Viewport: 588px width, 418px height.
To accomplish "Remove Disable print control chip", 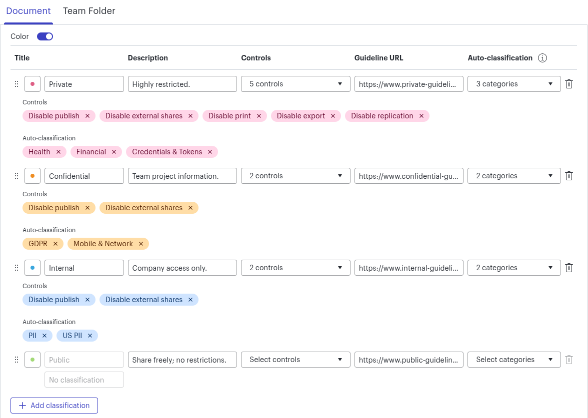I will 259,116.
